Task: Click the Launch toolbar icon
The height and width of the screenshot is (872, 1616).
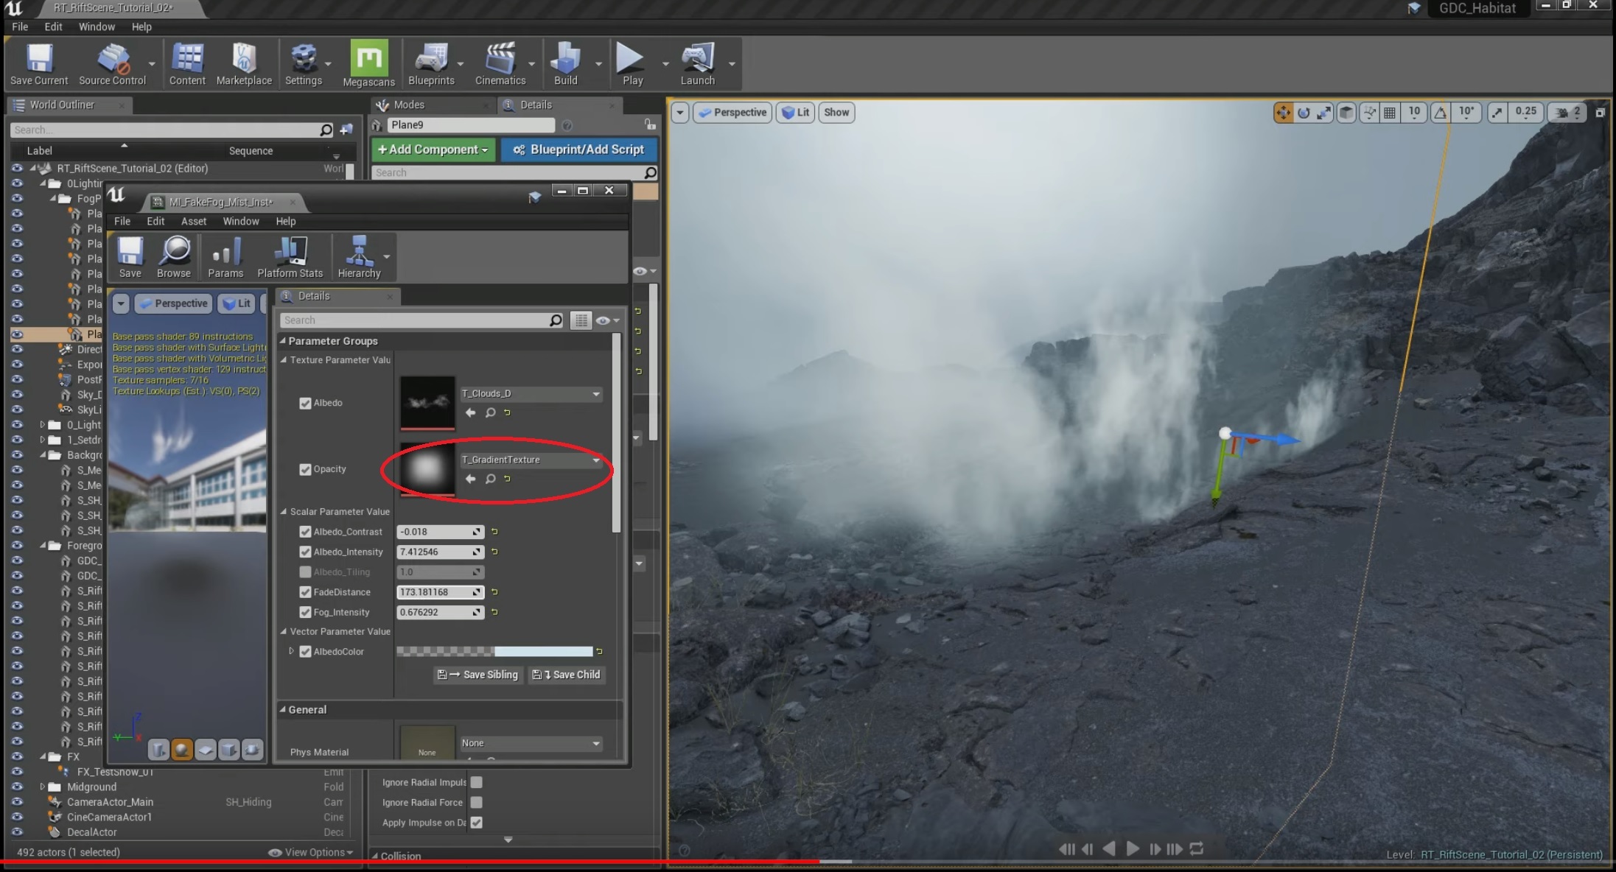Action: [697, 64]
